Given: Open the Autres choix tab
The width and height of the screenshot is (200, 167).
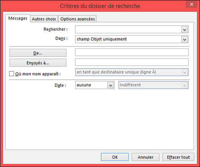Looking at the screenshot, I should click(x=44, y=19).
